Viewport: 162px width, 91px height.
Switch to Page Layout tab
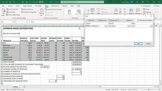point(27,6)
